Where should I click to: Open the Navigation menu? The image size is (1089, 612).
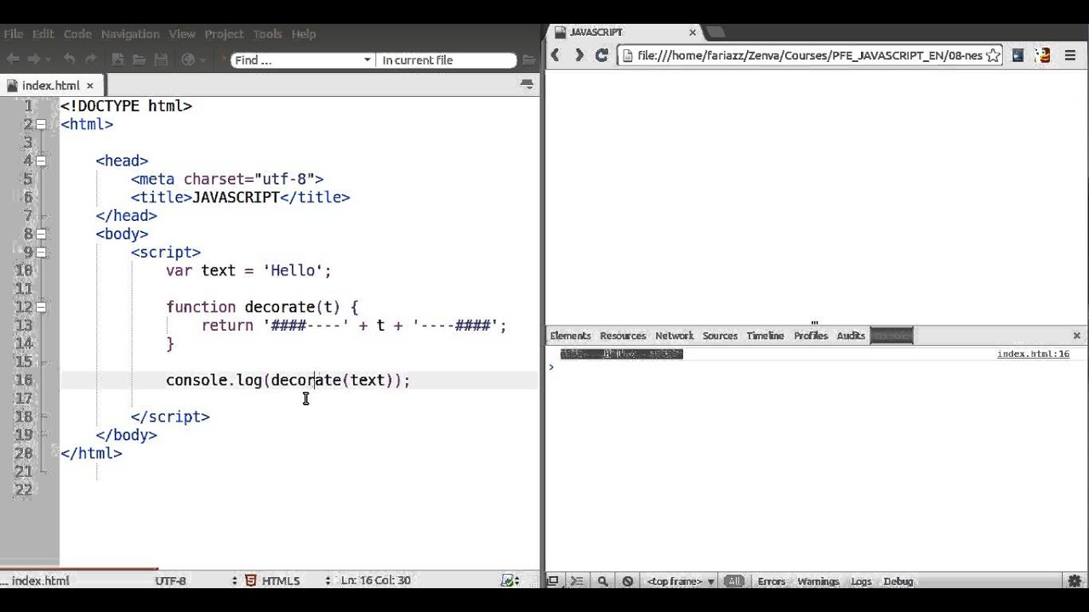point(130,34)
